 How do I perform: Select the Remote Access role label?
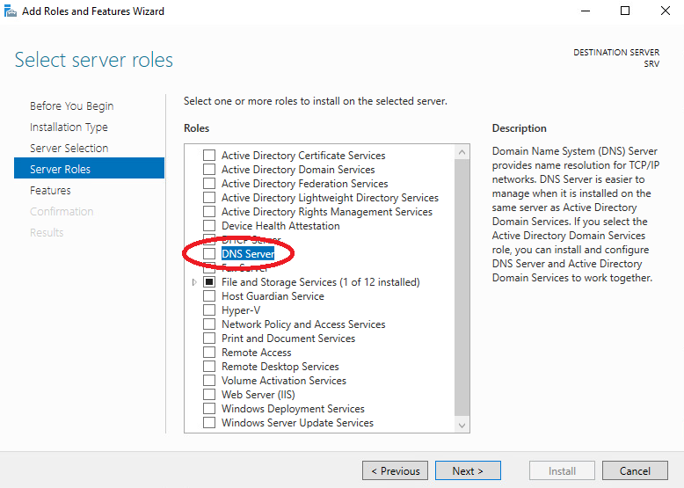(x=257, y=353)
